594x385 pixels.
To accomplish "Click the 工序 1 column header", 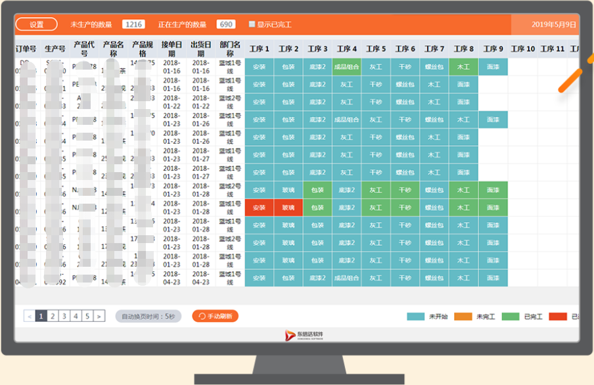I will 259,49.
